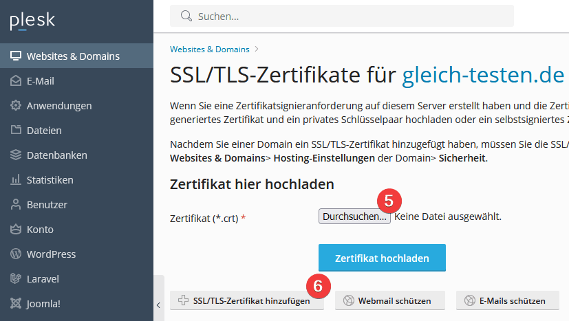Click SSL/TLS-Zertifikat hinzufügen button
569x321 pixels.
click(247, 300)
